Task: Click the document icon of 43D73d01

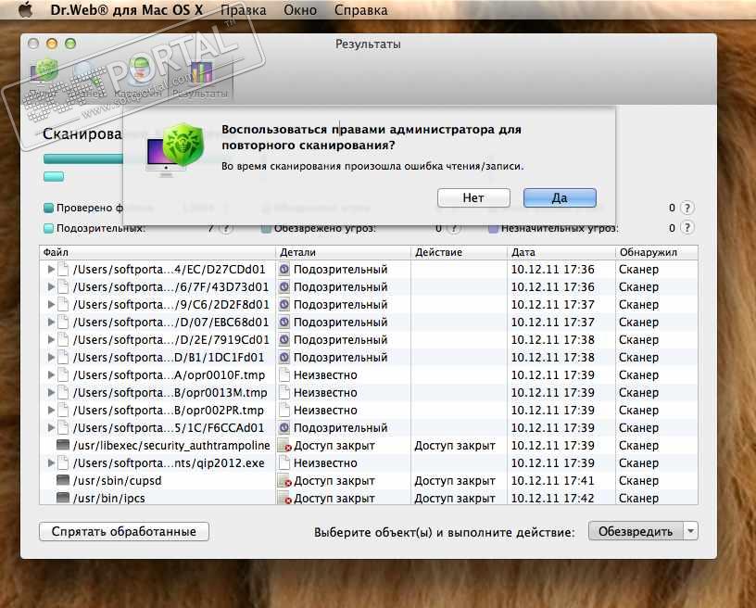Action: (63, 287)
